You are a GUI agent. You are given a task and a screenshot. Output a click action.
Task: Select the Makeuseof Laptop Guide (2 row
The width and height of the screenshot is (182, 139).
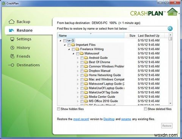pos(113,84)
